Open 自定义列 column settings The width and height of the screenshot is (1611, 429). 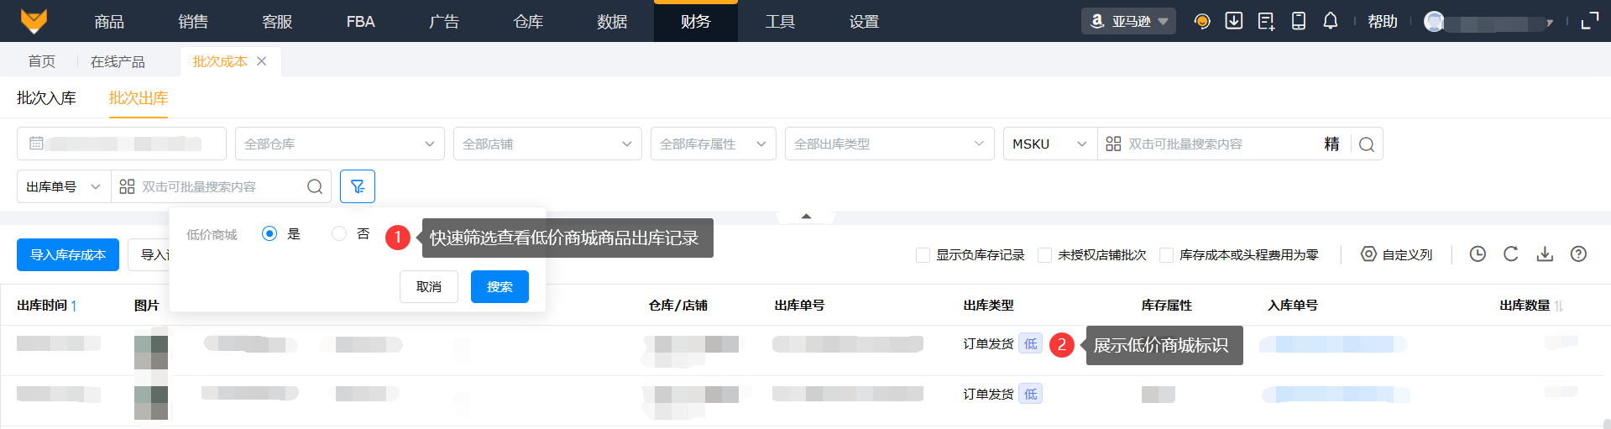coord(1397,254)
